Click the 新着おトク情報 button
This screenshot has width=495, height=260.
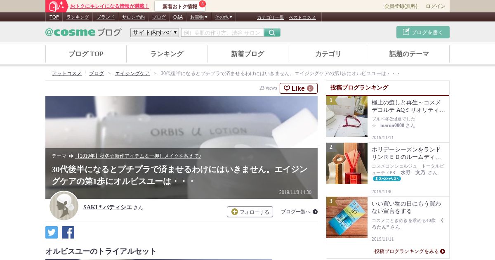[x=180, y=6]
